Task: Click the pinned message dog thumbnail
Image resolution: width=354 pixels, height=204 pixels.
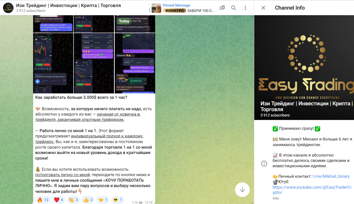Action: [156, 8]
